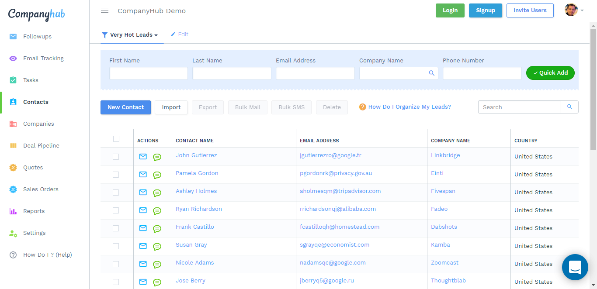Click the Email Tracking eye icon
This screenshot has width=597, height=289.
tap(13, 58)
